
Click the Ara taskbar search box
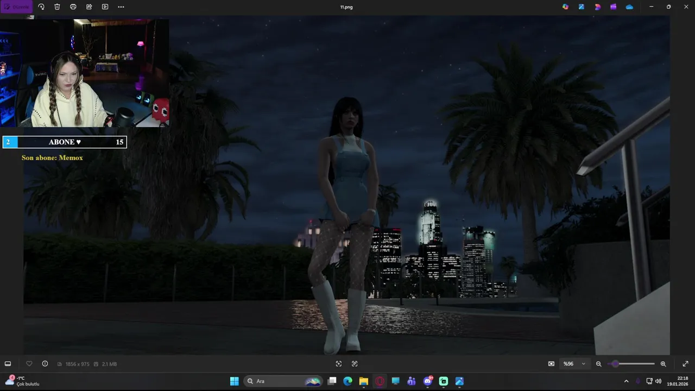283,381
